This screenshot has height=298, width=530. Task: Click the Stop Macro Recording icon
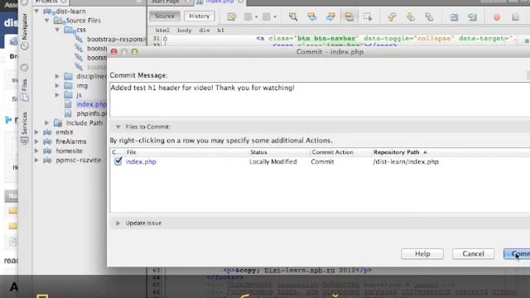tap(515, 17)
